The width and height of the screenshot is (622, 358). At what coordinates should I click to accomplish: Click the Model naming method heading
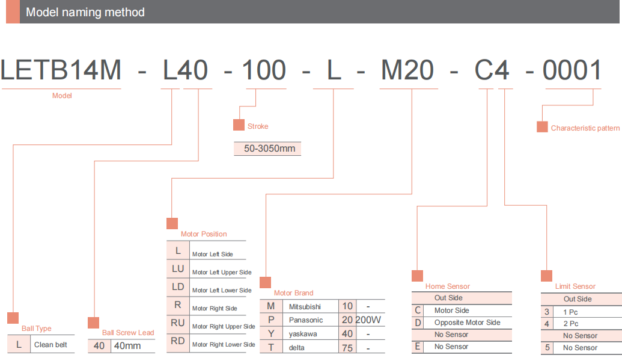[85, 12]
